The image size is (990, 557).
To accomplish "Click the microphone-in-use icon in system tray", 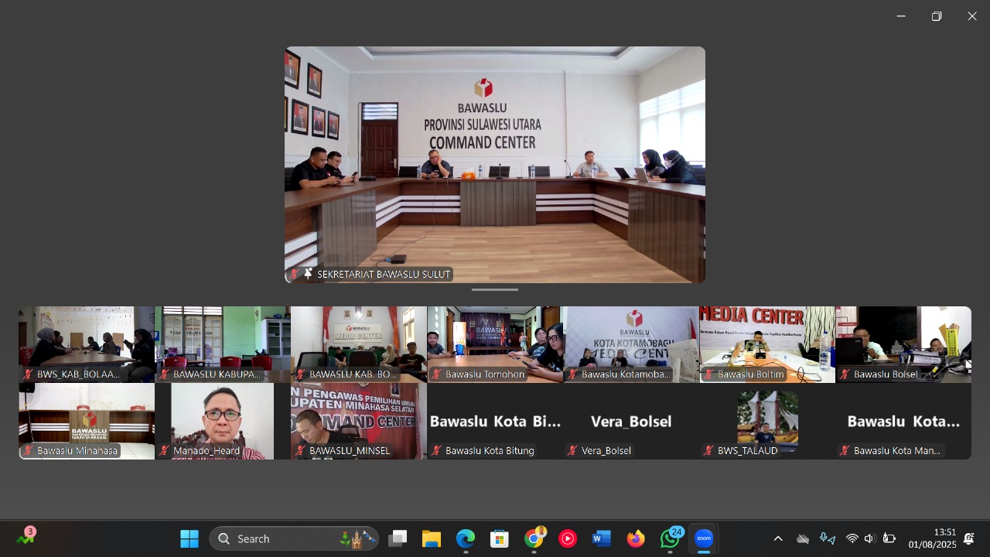I will click(x=828, y=538).
